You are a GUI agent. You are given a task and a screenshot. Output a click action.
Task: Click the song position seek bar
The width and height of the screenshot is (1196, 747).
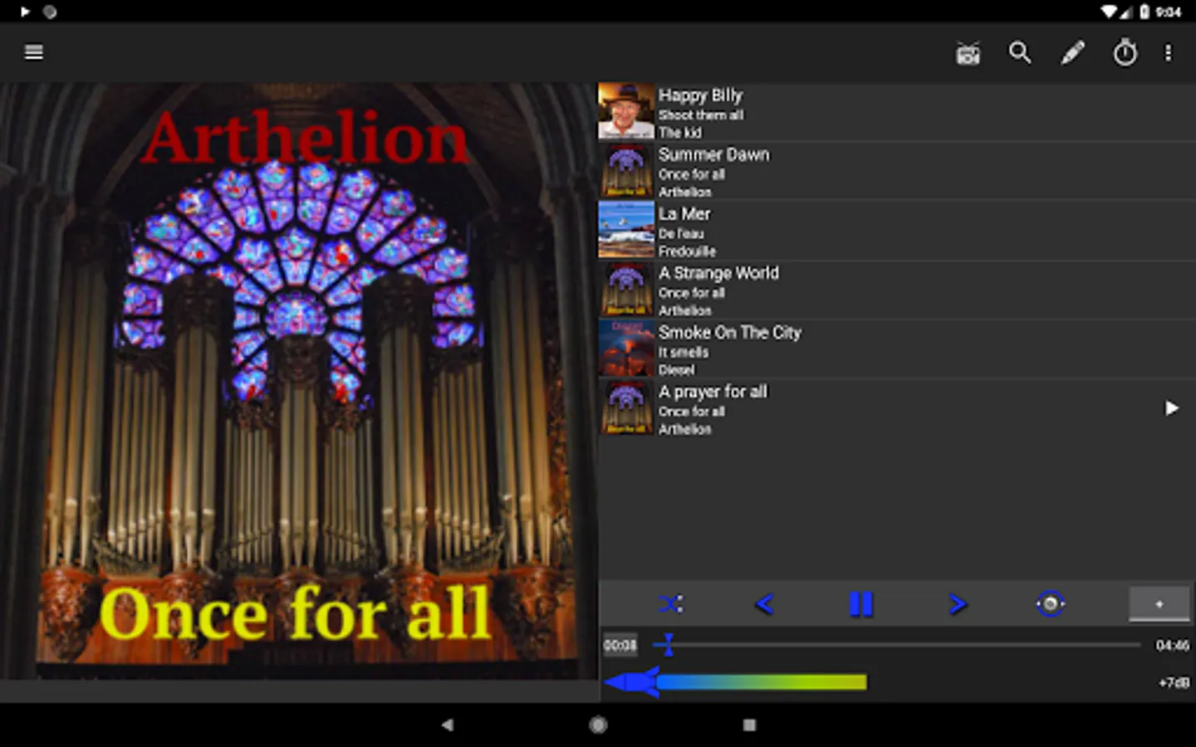coord(897,645)
